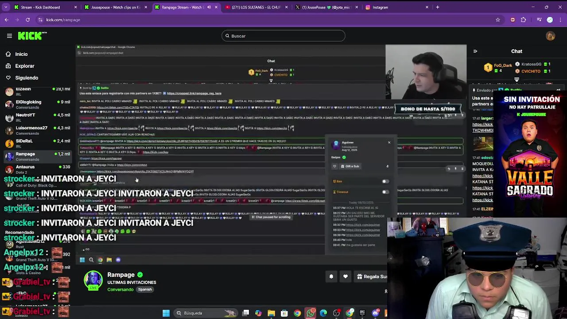Image resolution: width=567 pixels, height=319 pixels.
Task: Click the Spanish language tag
Action: coord(145,289)
